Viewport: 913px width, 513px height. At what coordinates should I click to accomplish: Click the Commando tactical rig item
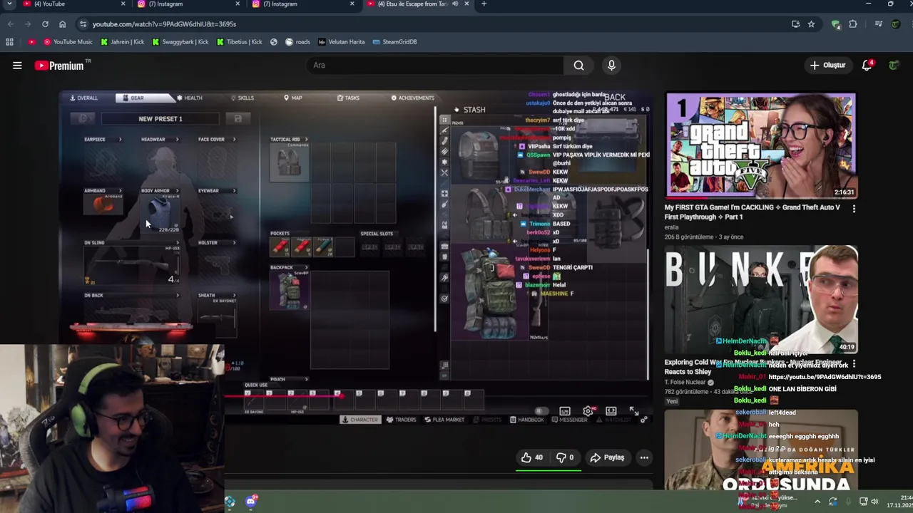pos(290,162)
